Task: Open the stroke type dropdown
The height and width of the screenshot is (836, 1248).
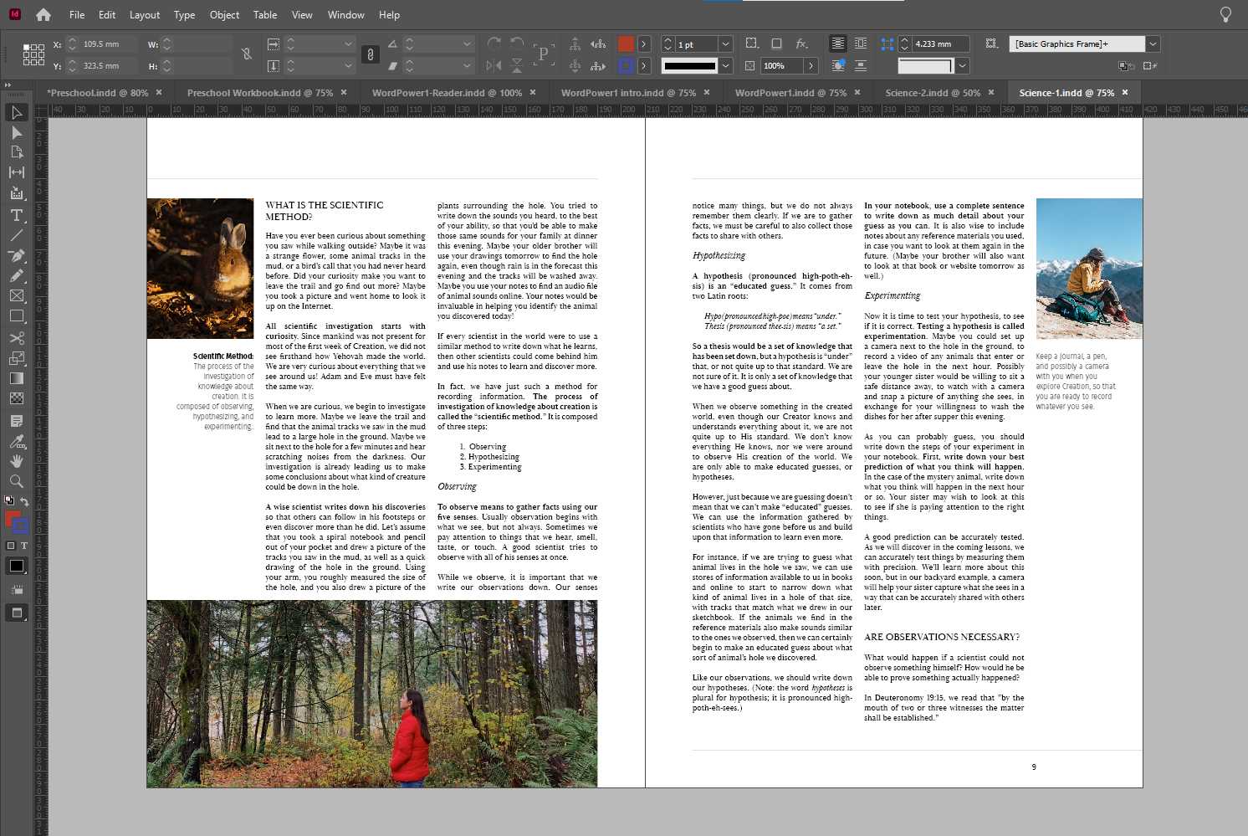Action: [x=725, y=65]
